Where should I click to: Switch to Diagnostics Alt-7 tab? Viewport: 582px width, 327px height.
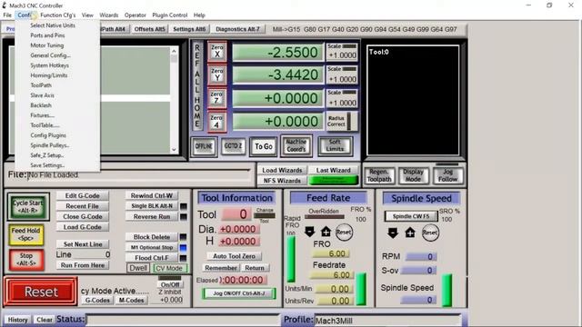coord(237,29)
